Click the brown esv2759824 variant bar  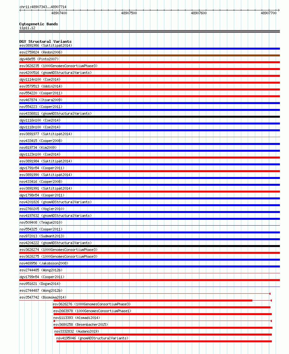pos(149,55)
